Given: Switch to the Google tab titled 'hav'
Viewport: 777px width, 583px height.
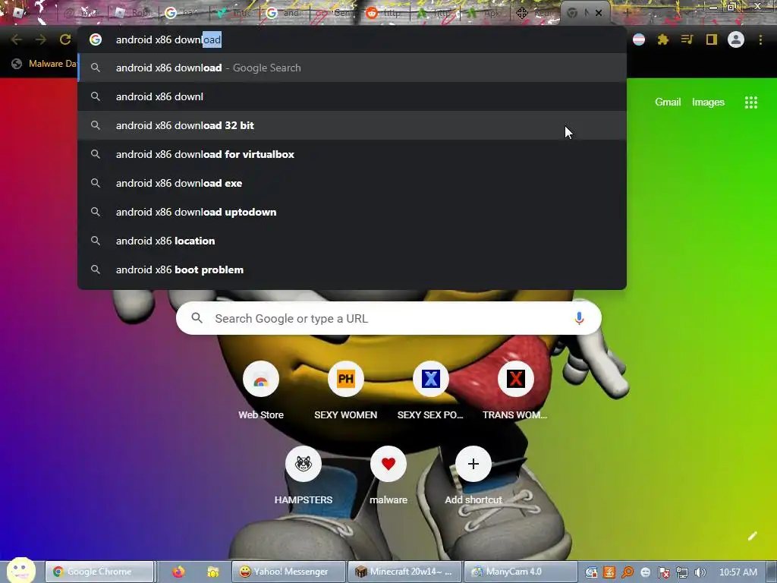Looking at the screenshot, I should (185, 13).
